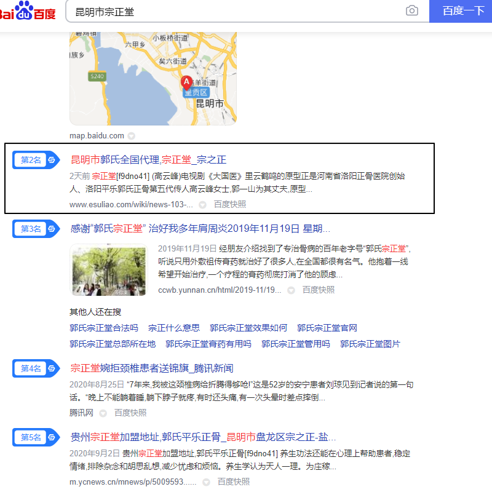Open 百度快照 for ccwb.yunnan.cn result
Screen dimensions: 492x492
pos(319,290)
